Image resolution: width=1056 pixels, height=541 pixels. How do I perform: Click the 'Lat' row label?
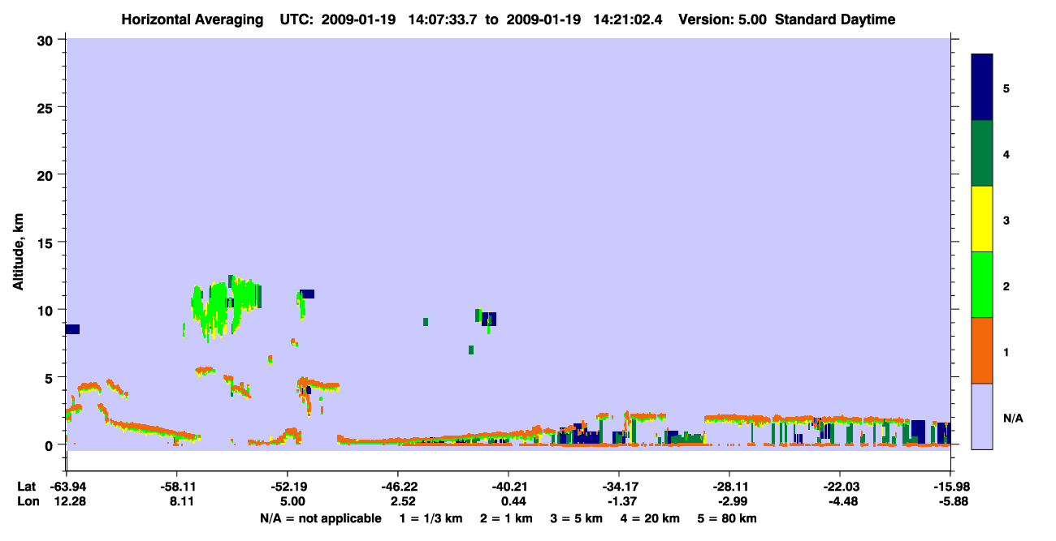(x=26, y=487)
